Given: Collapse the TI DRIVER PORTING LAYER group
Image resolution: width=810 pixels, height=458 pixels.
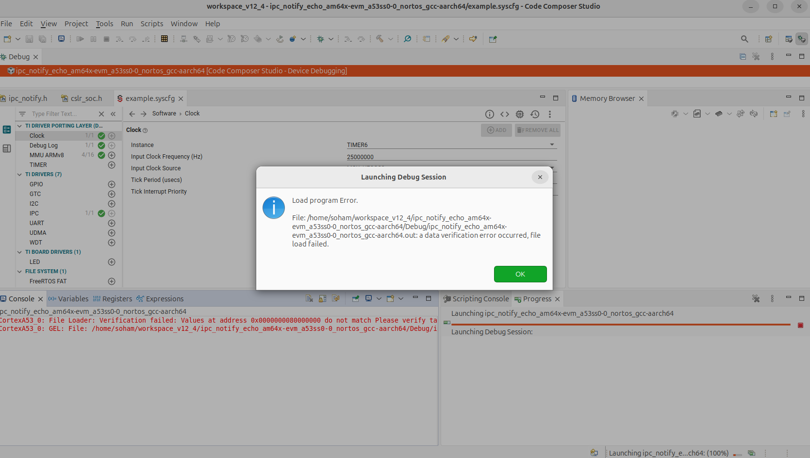Looking at the screenshot, I should click(x=20, y=126).
